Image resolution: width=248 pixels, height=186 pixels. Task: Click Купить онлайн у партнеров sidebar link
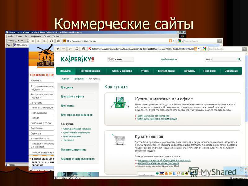point(76,133)
